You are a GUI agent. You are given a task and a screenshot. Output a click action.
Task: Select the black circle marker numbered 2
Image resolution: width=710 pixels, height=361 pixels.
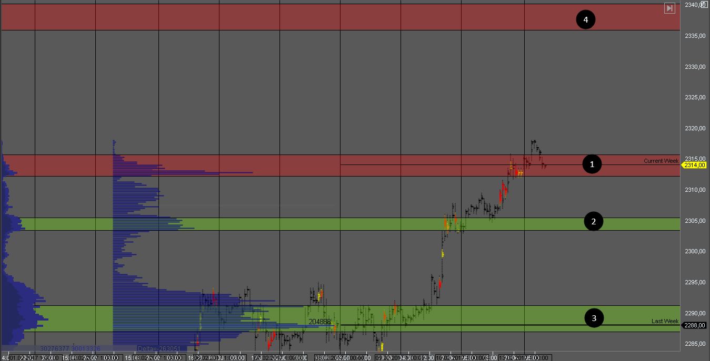(x=594, y=222)
